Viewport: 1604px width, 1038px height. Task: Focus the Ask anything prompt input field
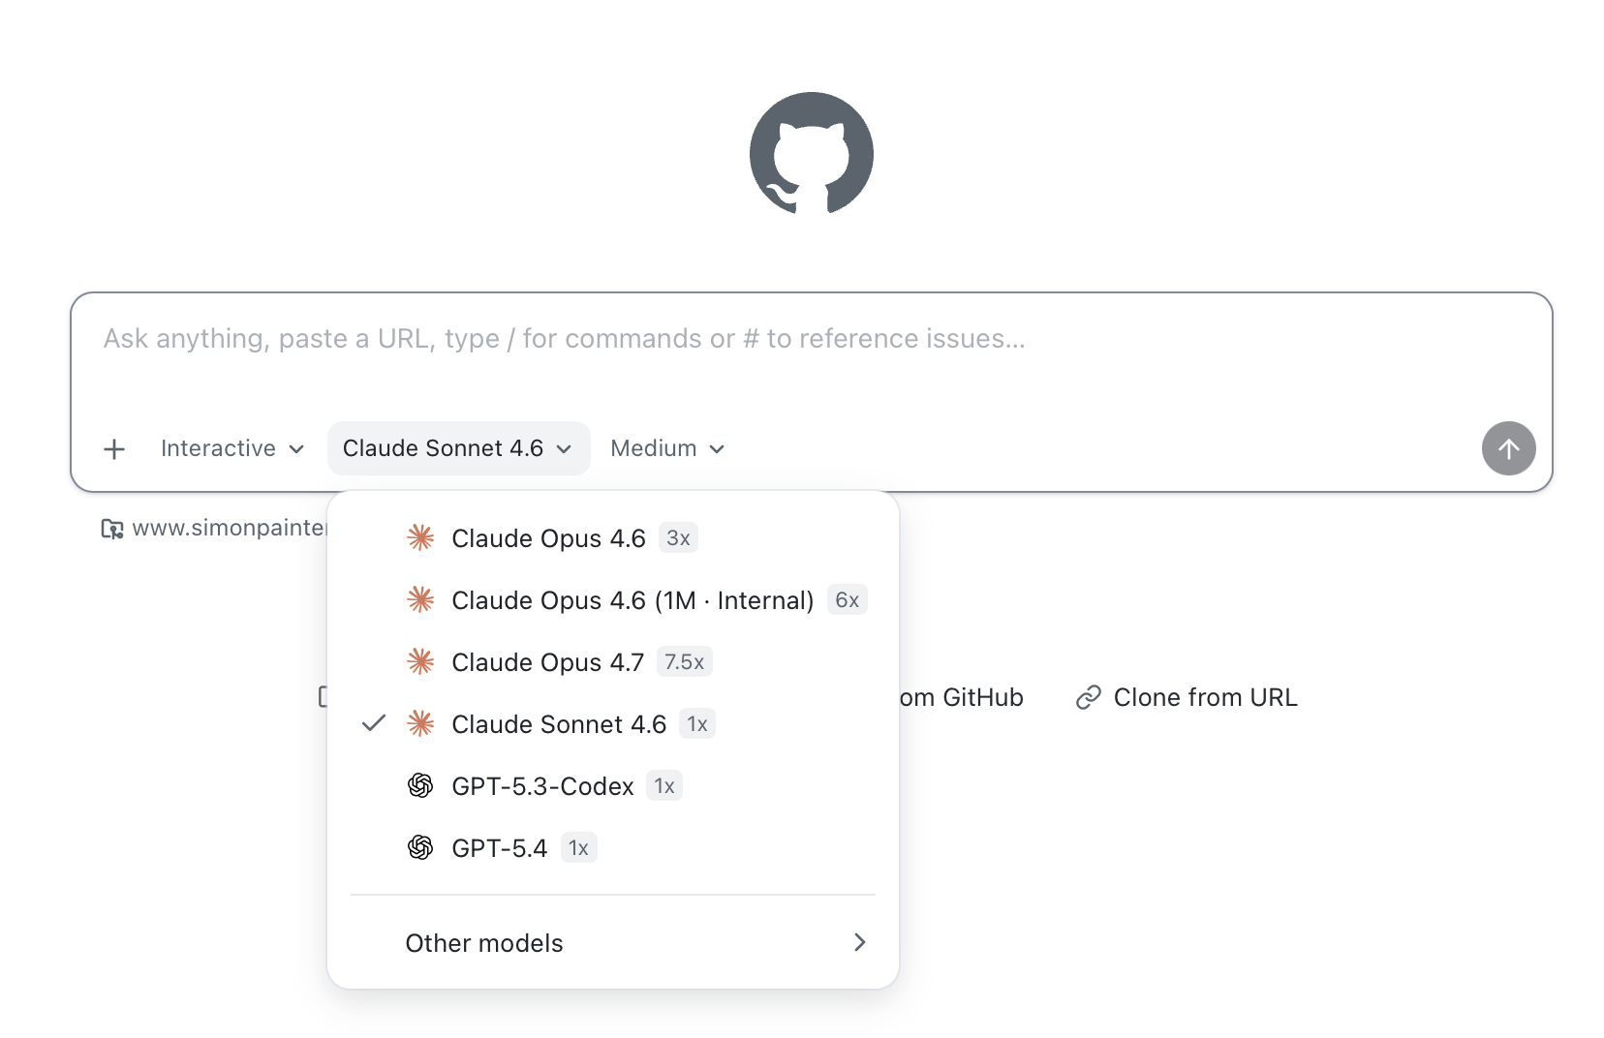click(x=812, y=339)
